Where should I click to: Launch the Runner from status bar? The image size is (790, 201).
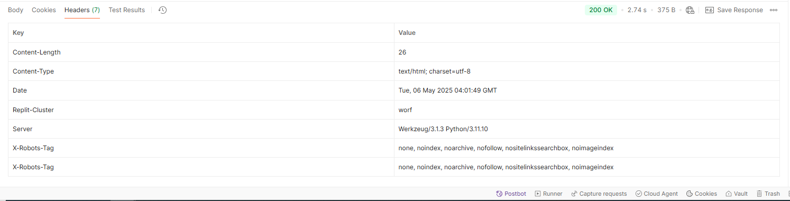(548, 194)
